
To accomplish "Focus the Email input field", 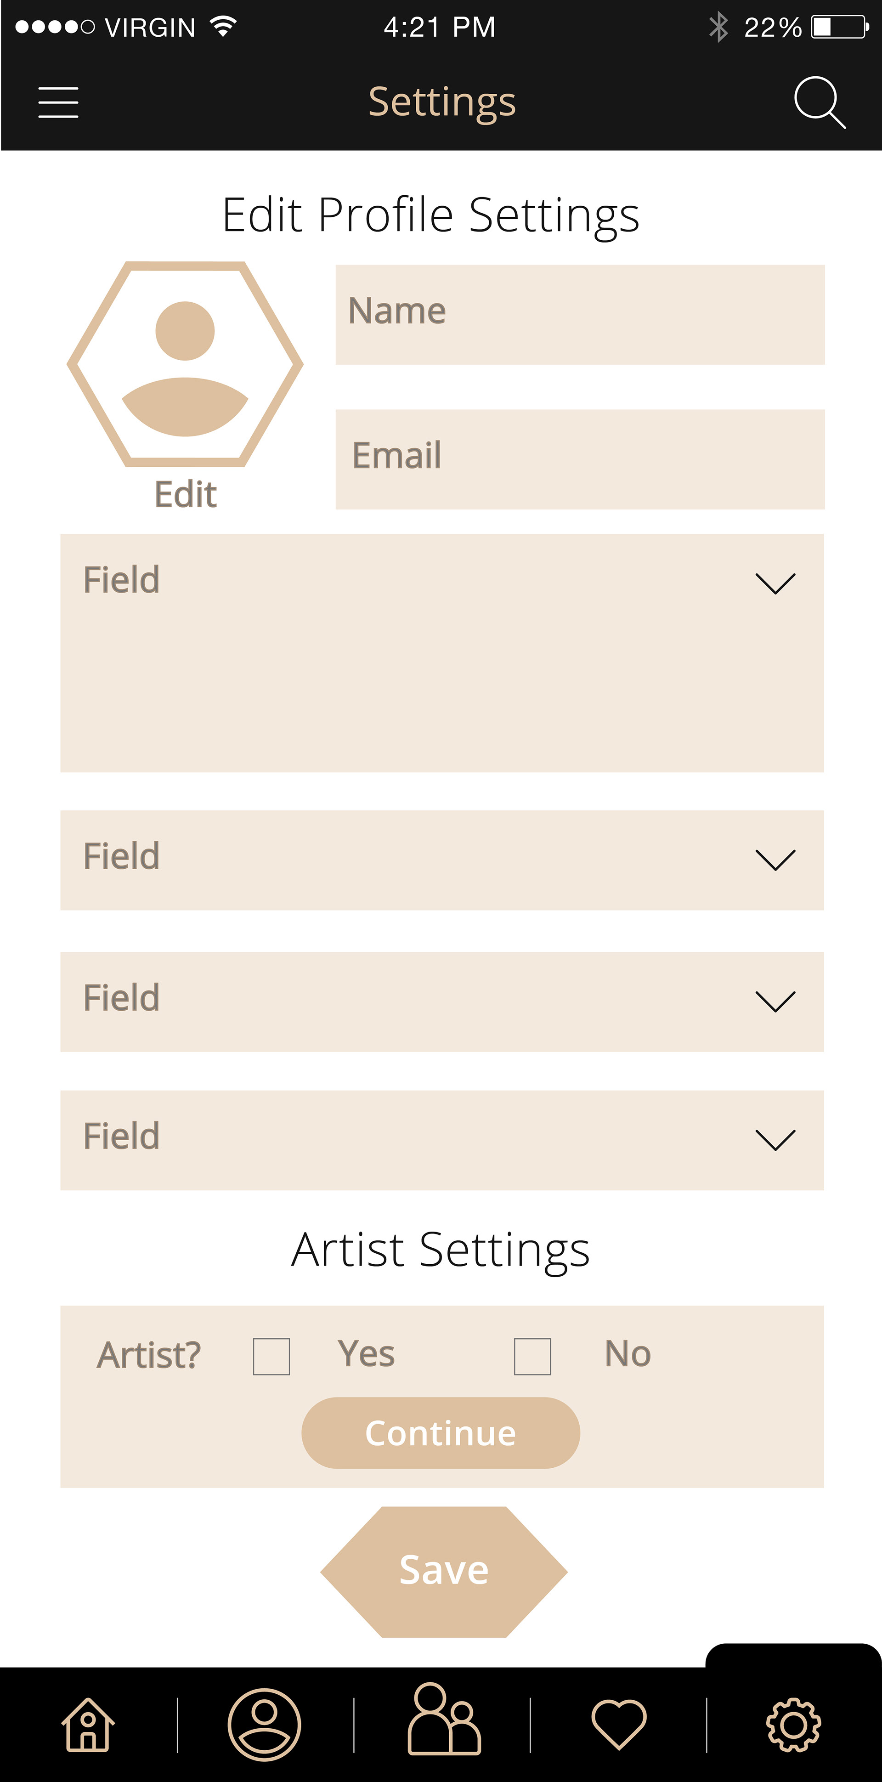I will (x=580, y=459).
